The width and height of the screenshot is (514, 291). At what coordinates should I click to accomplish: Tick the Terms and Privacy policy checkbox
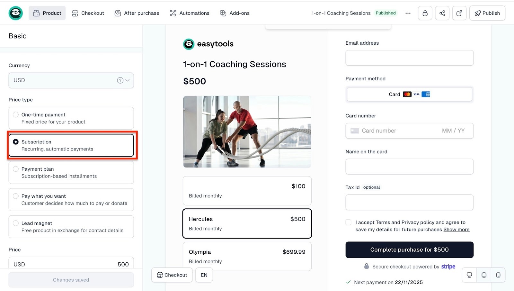click(348, 222)
